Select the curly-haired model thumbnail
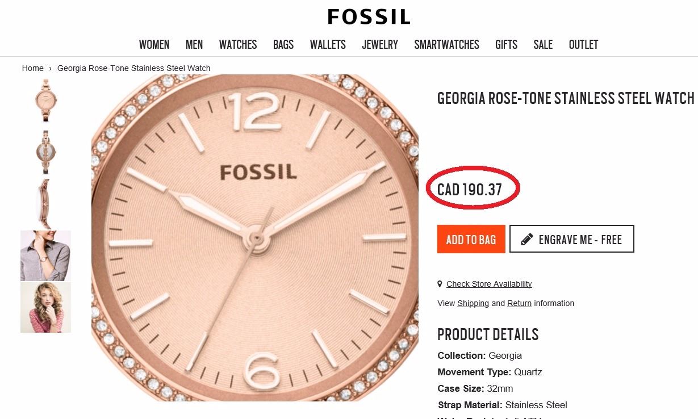This screenshot has width=698, height=419. coord(45,307)
